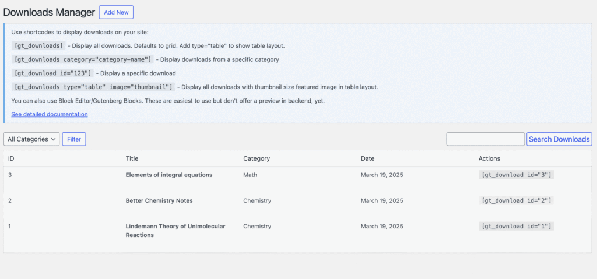Open Elements of integral equations download
597x279 pixels.
[x=169, y=175]
